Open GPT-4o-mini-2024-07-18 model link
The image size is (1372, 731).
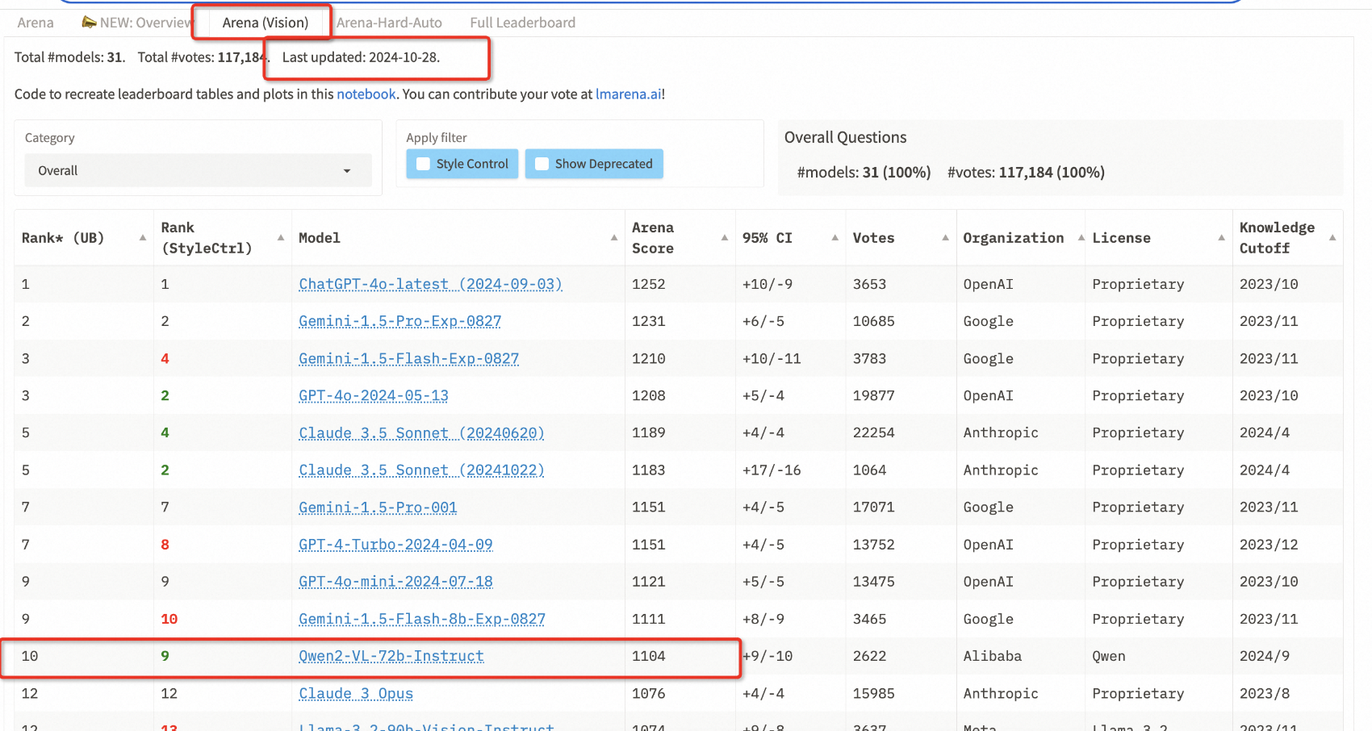[395, 582]
